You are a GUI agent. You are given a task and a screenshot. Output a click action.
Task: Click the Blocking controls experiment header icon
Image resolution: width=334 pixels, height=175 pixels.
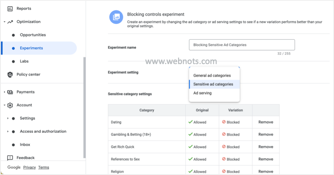(x=116, y=17)
